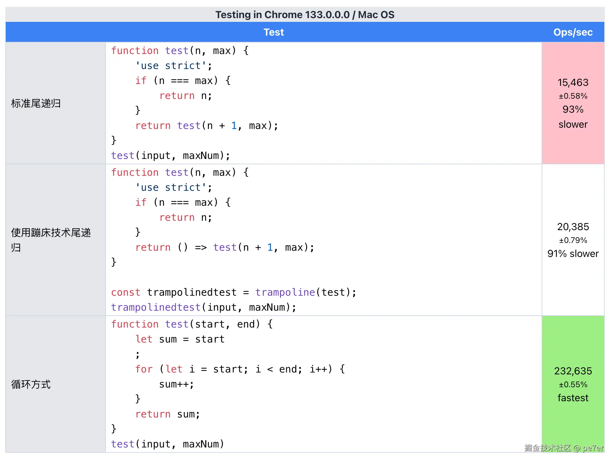Click the '91% slower' text
The image size is (615, 464).
[573, 254]
